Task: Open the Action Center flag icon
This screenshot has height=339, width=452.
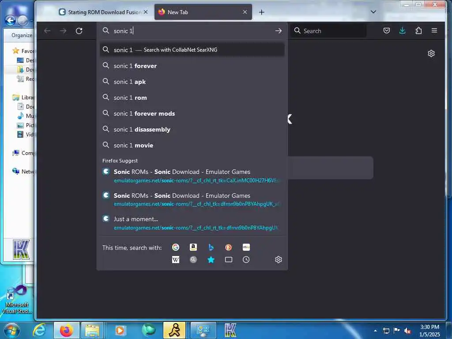Action: pyautogui.click(x=397, y=331)
